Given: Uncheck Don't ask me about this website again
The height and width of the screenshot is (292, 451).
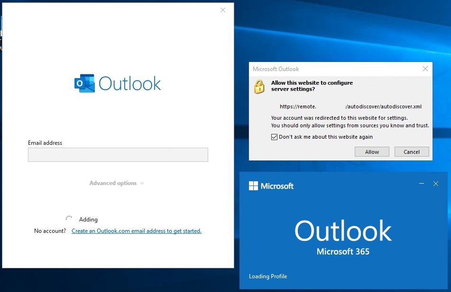Looking at the screenshot, I should pos(275,137).
